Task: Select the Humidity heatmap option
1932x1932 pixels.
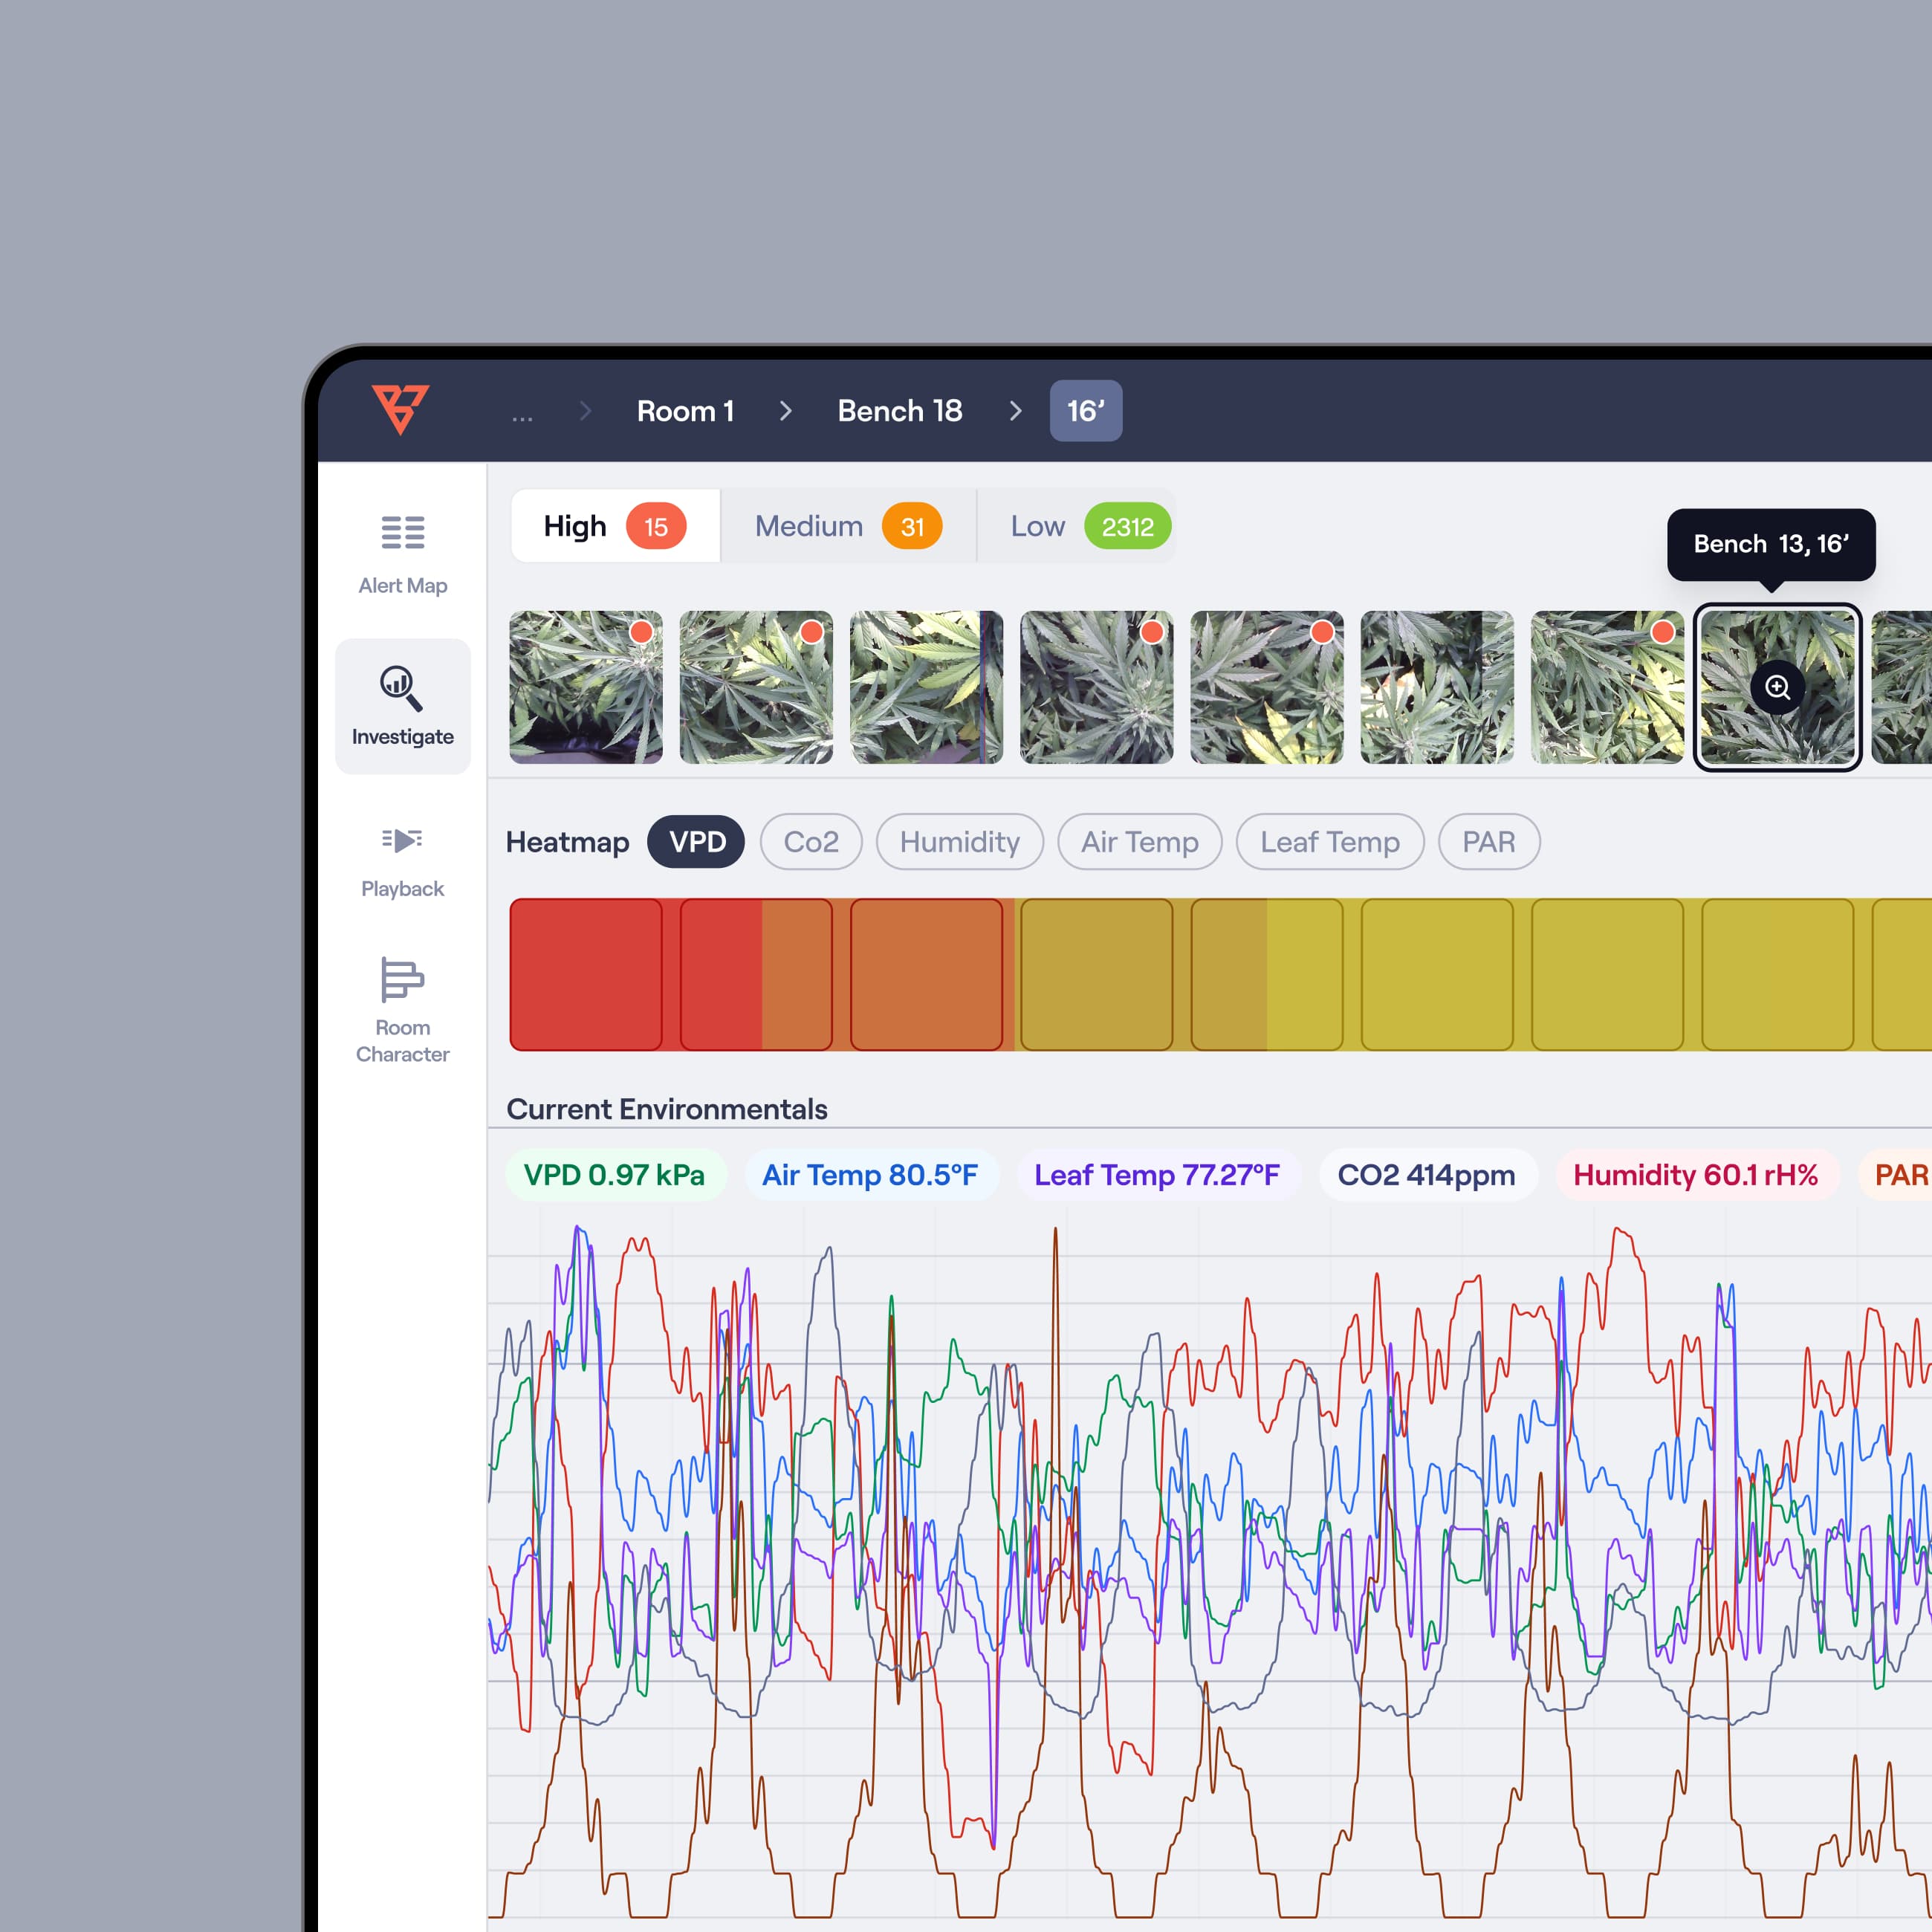Action: click(960, 842)
